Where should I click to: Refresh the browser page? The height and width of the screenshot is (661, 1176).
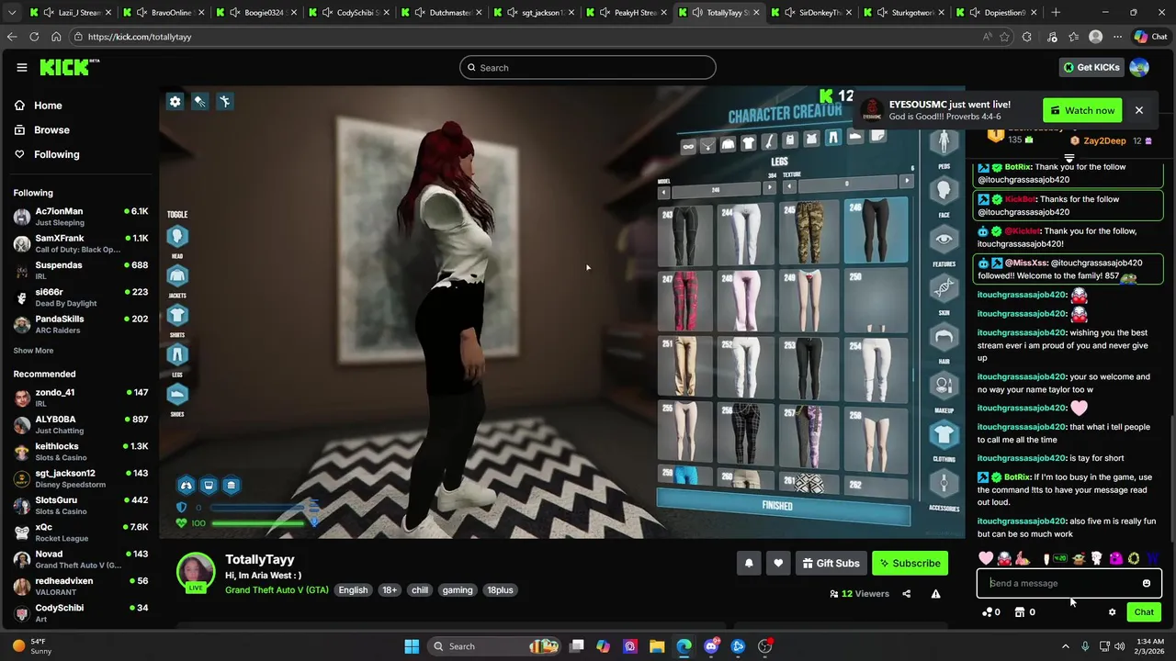click(34, 37)
